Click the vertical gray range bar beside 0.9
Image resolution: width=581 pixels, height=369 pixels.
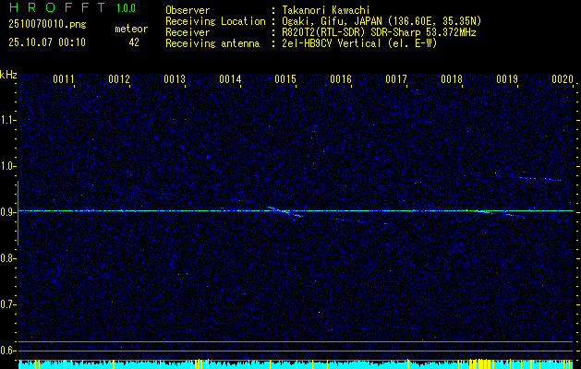click(x=18, y=213)
